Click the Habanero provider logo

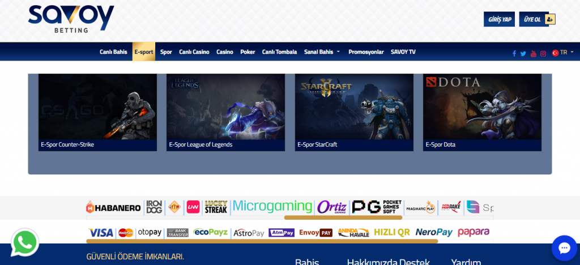click(x=113, y=207)
